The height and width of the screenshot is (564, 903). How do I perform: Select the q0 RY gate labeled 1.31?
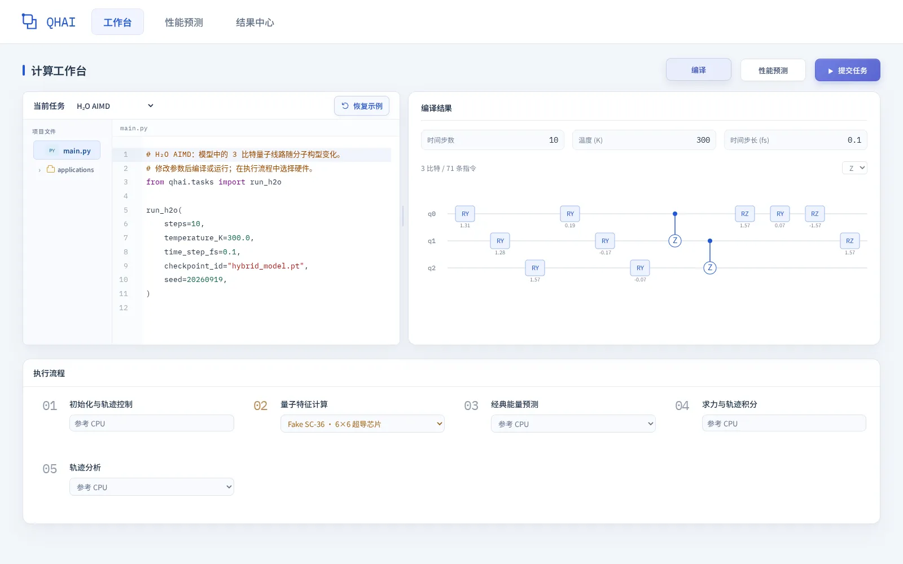465,214
